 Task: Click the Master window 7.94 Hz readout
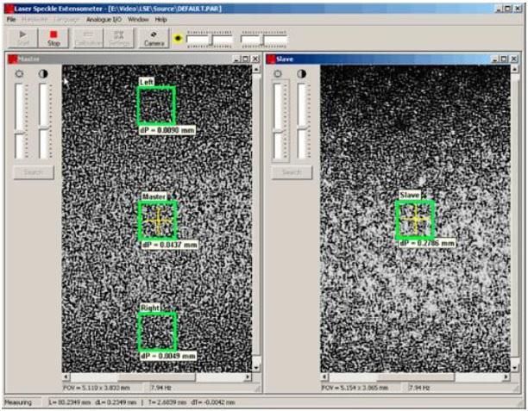[x=161, y=388]
